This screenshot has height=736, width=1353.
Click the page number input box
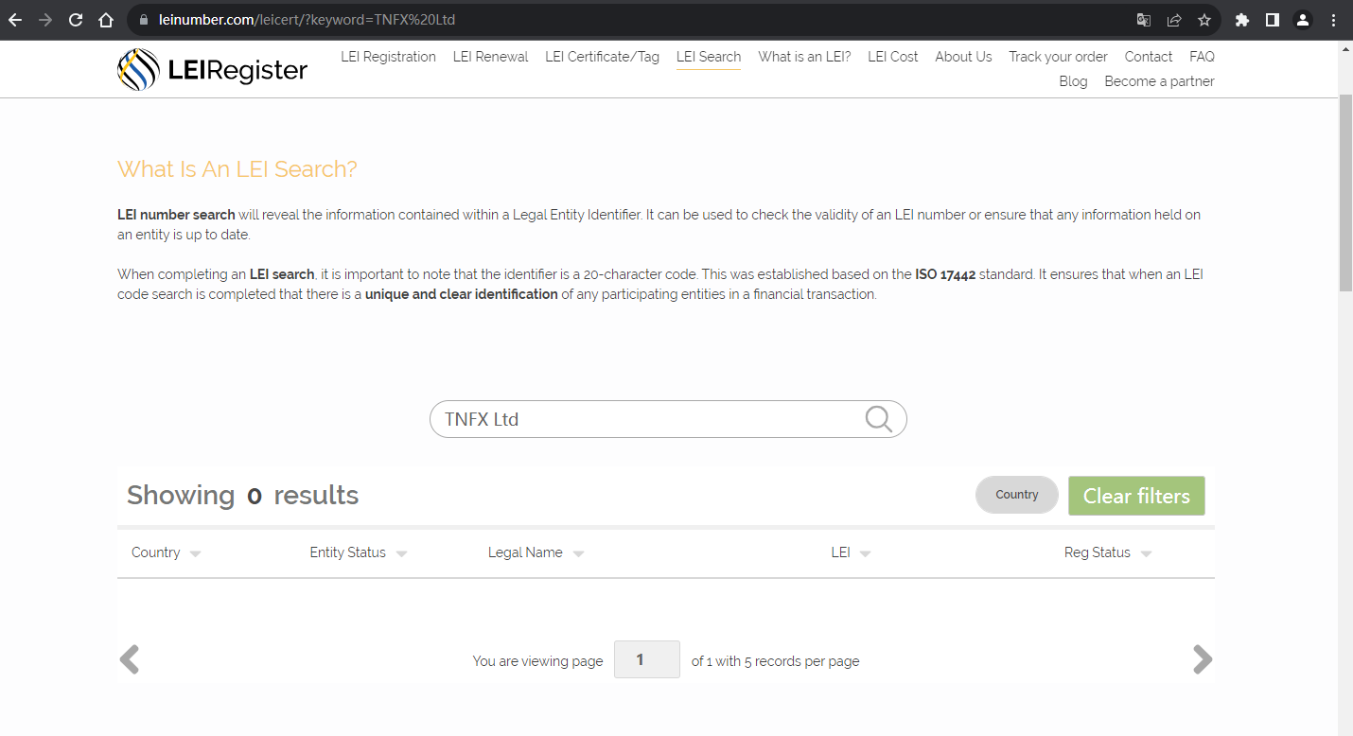click(647, 659)
